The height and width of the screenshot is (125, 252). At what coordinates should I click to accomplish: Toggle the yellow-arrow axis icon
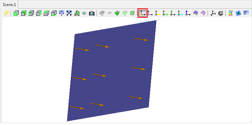click(158, 13)
